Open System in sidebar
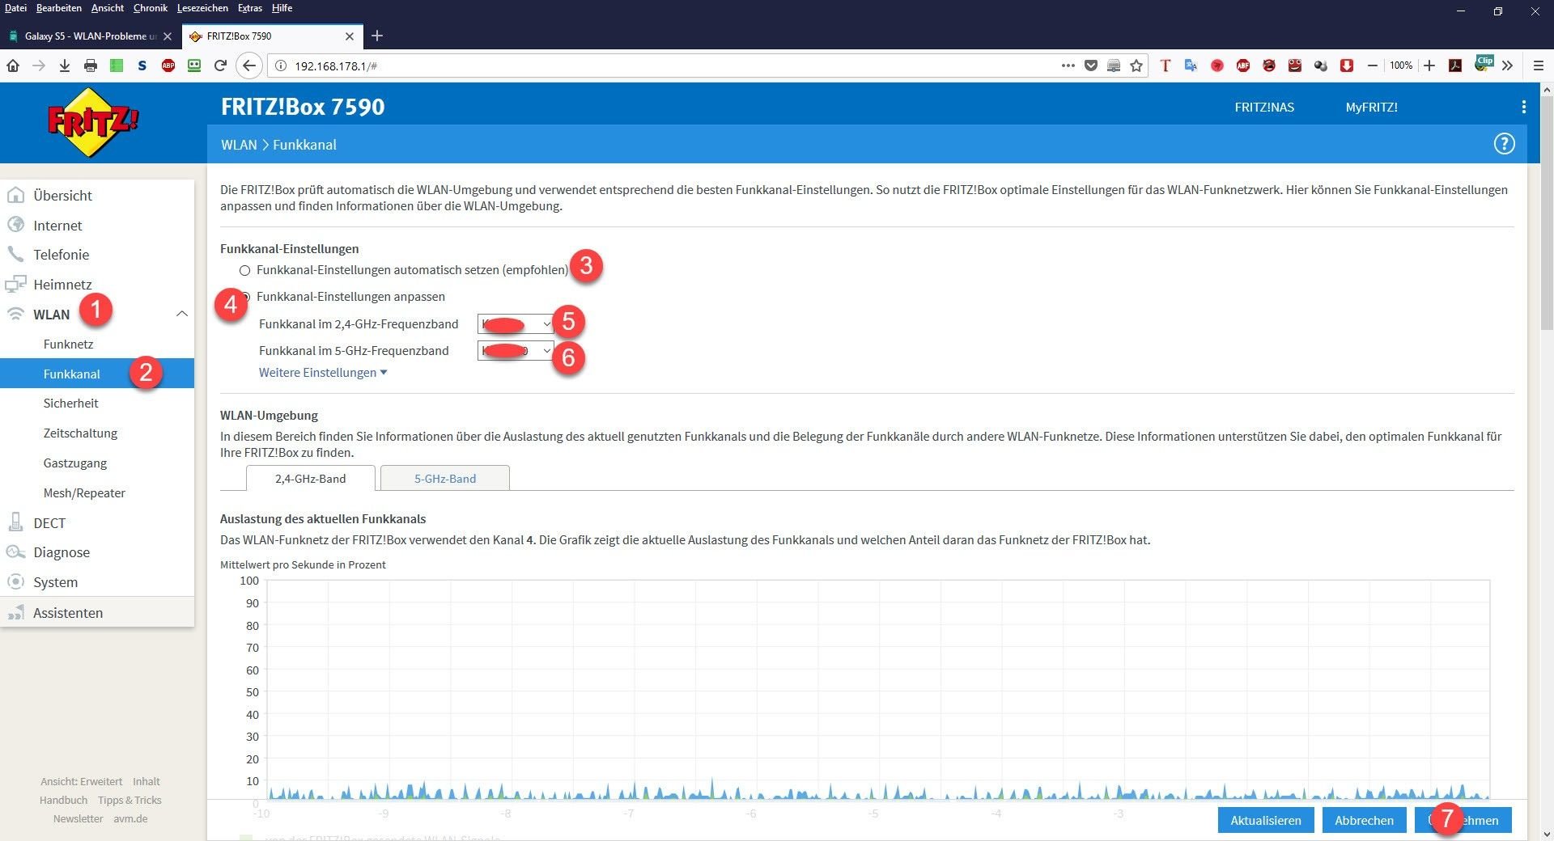 click(97, 582)
